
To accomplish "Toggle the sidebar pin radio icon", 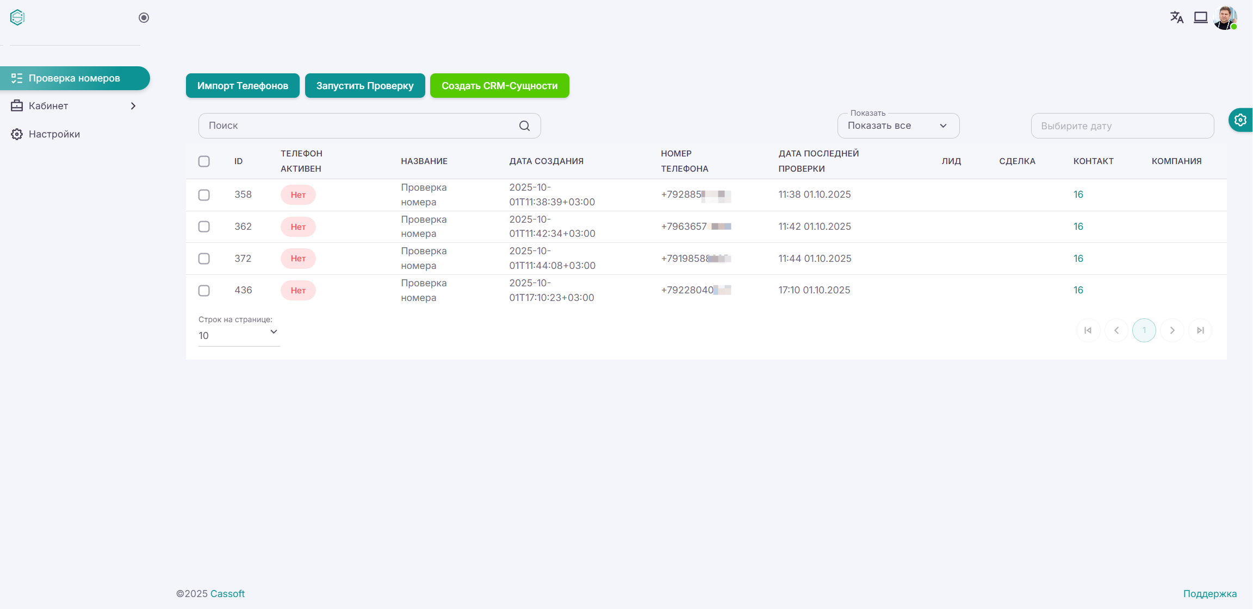I will click(x=144, y=18).
